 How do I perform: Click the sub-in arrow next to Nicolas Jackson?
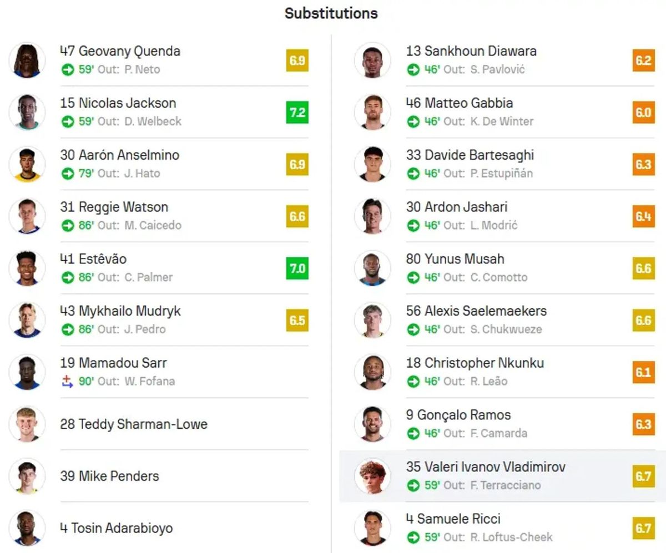click(68, 121)
